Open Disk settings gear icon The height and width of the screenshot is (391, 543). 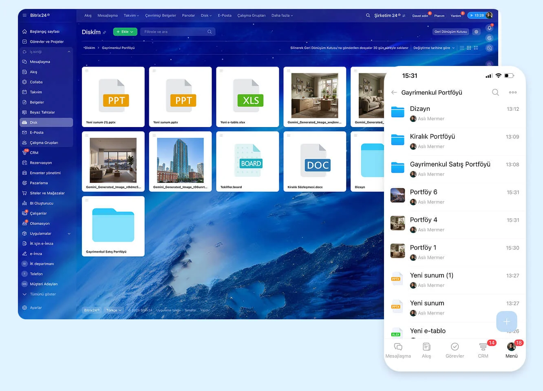(476, 32)
